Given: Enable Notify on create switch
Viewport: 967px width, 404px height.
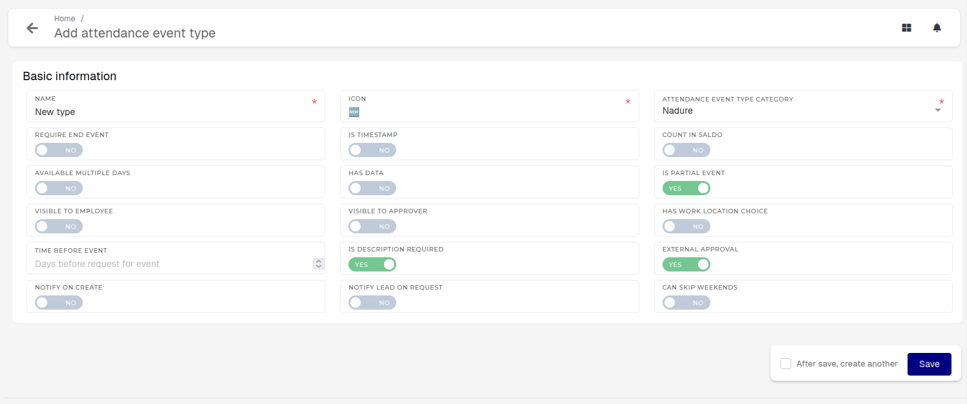Looking at the screenshot, I should tap(59, 303).
